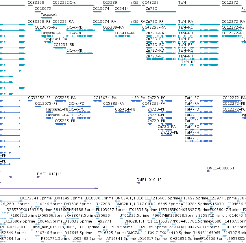Click transcript CG43295-RA
246x243 pixels.
[154, 27]
